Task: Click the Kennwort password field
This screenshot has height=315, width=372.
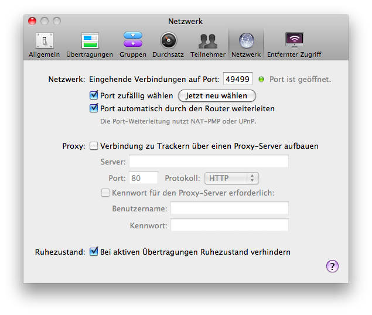Action: (x=229, y=225)
